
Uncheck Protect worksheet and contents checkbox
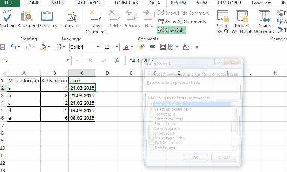click(149, 74)
